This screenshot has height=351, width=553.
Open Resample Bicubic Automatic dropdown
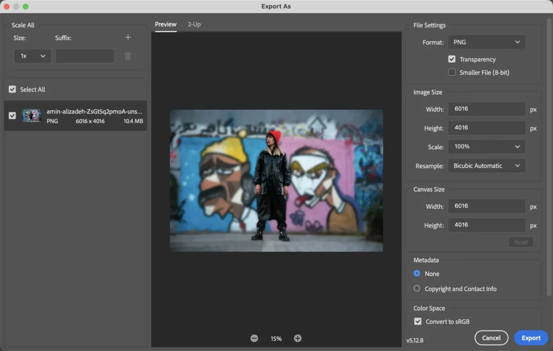(x=486, y=166)
